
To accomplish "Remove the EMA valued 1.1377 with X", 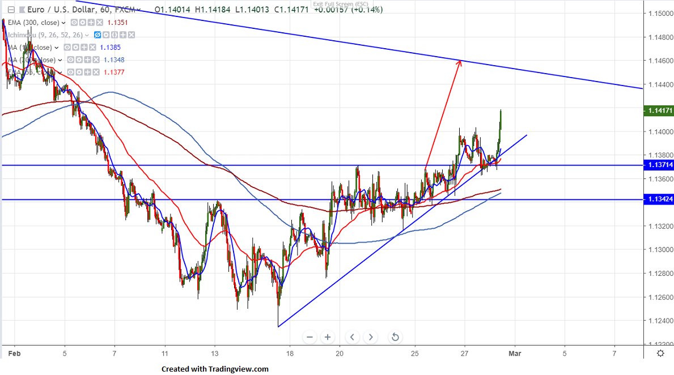I will [97, 73].
